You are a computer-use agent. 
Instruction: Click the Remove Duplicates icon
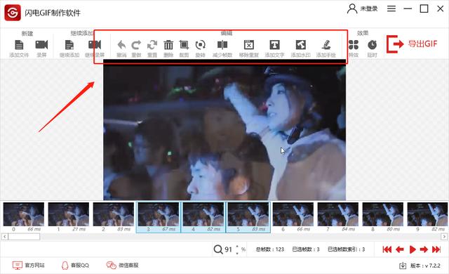tap(249, 45)
